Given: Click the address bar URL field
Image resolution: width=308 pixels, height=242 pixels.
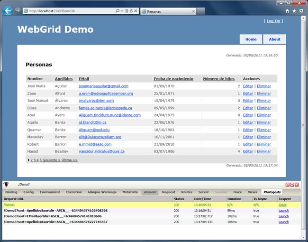Looking at the screenshot, I should pyautogui.click(x=71, y=11).
